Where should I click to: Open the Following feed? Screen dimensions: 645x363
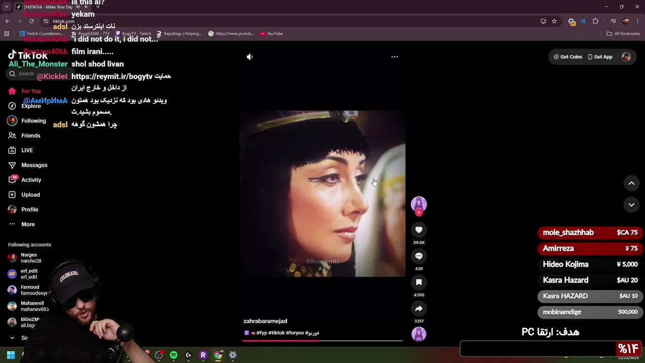coord(27,121)
